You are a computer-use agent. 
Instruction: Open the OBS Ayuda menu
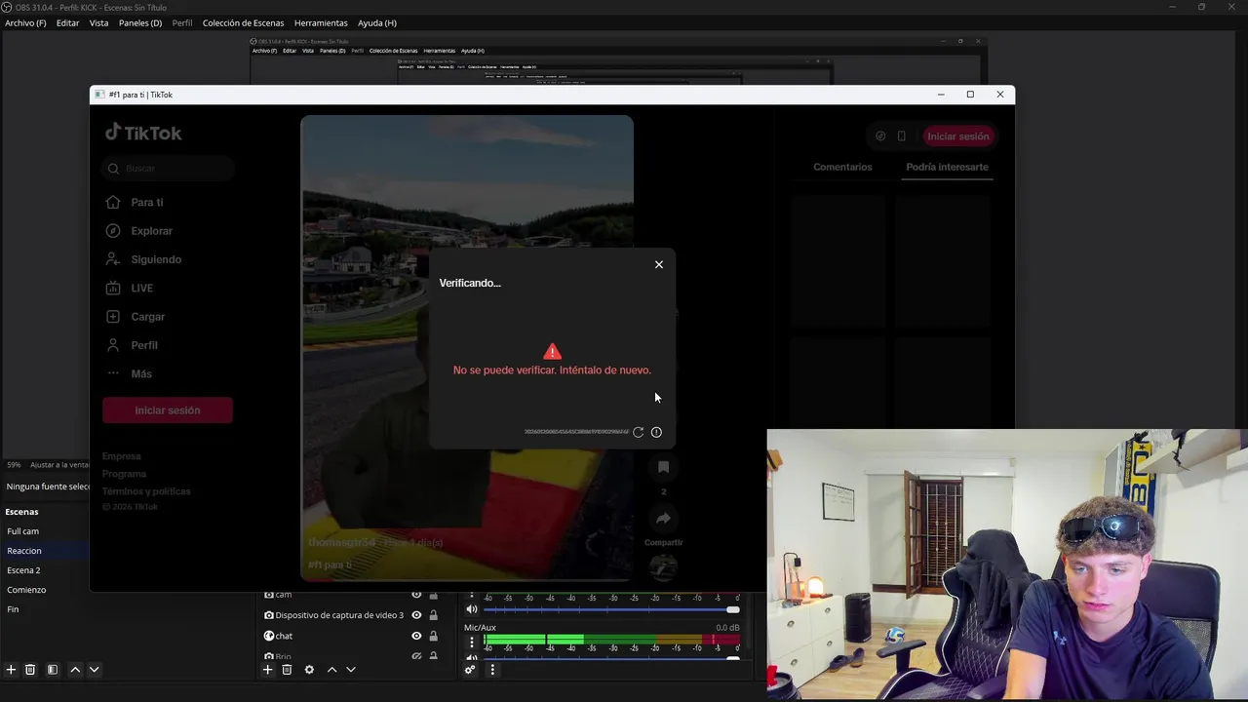coord(376,22)
